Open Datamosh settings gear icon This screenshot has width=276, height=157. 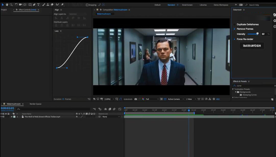[x=274, y=21]
